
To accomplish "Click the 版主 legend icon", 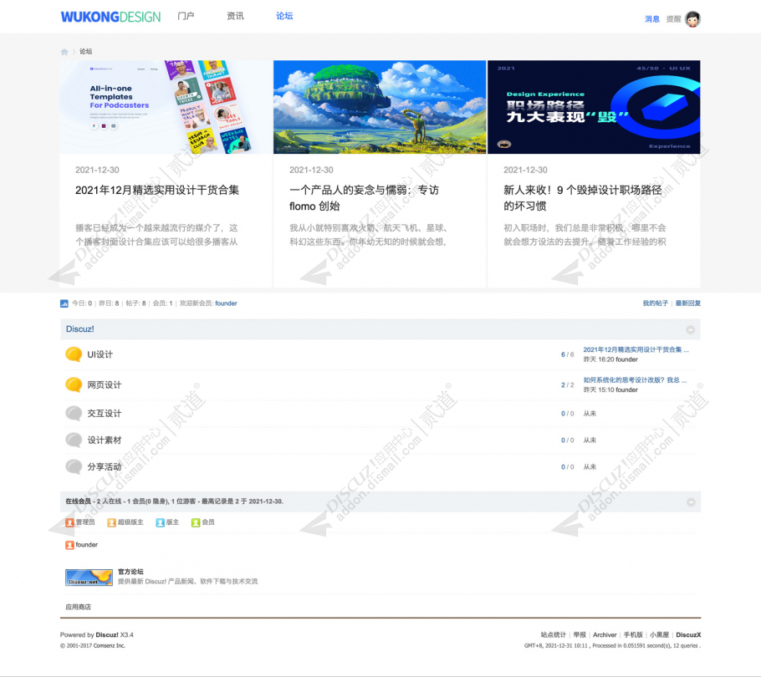I will pos(161,522).
